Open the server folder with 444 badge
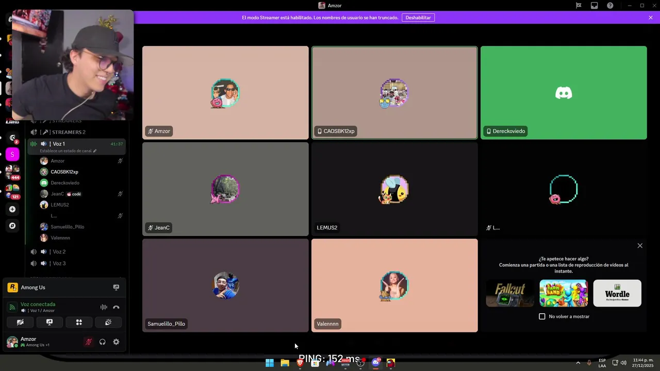 (12, 172)
